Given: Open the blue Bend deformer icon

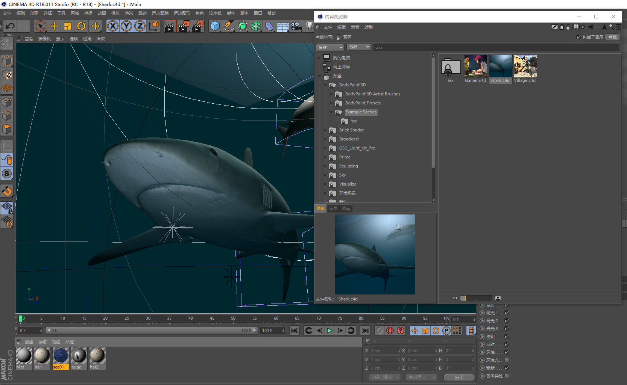Looking at the screenshot, I should pos(269,26).
